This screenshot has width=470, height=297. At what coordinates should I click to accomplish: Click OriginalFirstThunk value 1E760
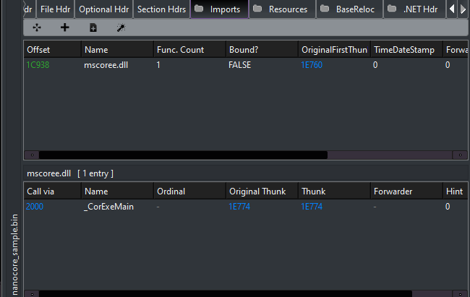312,65
